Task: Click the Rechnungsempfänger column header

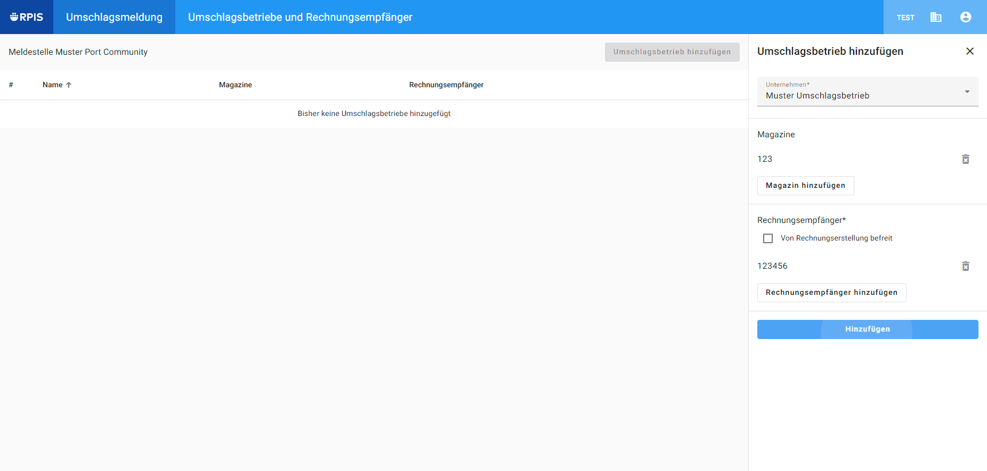Action: click(x=446, y=85)
